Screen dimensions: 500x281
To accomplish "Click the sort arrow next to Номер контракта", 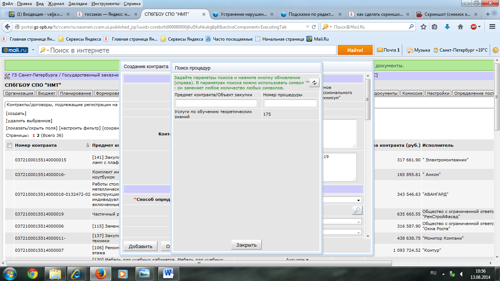I will [x=87, y=145].
